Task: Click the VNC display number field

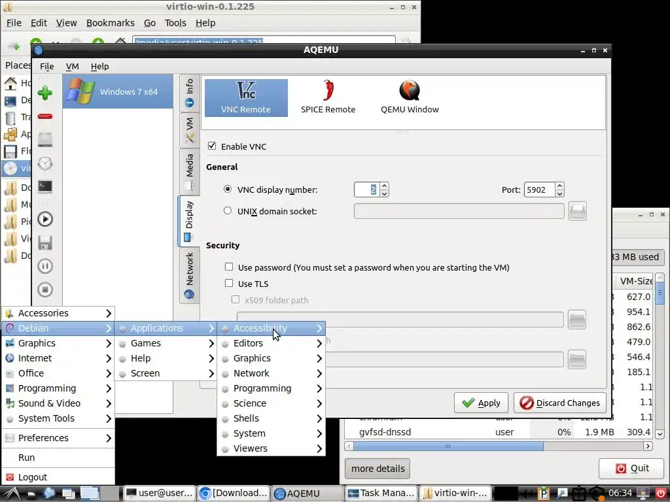Action: point(366,190)
